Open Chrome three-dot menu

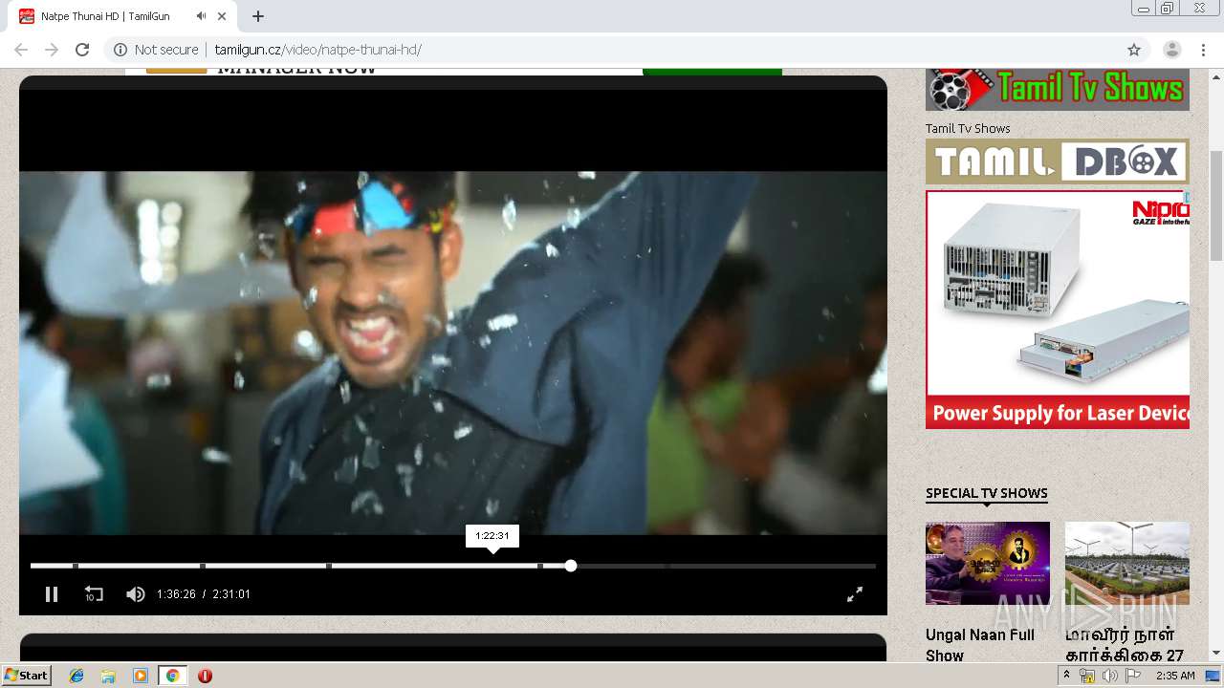1203,50
